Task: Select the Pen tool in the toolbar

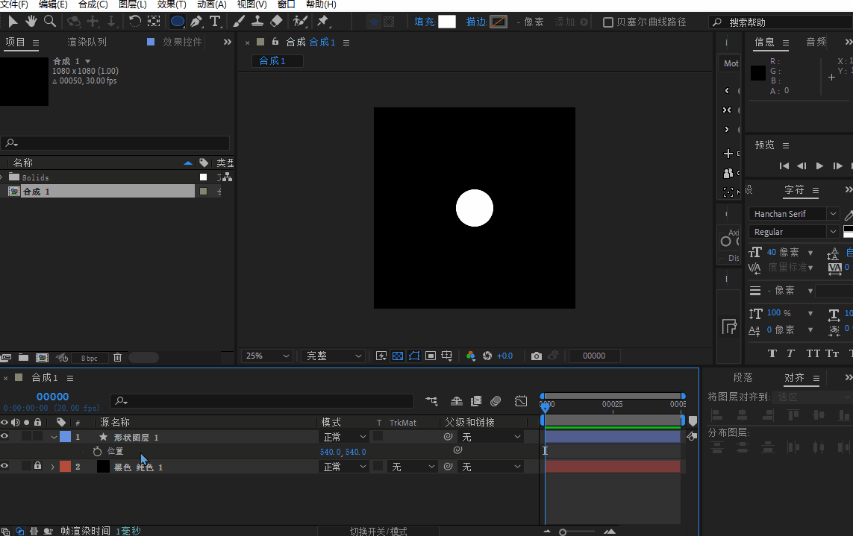Action: (x=197, y=22)
